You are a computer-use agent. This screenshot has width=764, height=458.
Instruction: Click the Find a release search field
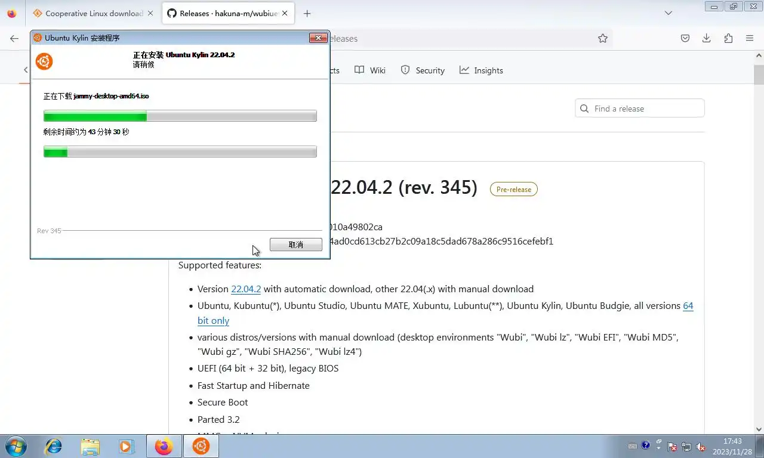640,109
